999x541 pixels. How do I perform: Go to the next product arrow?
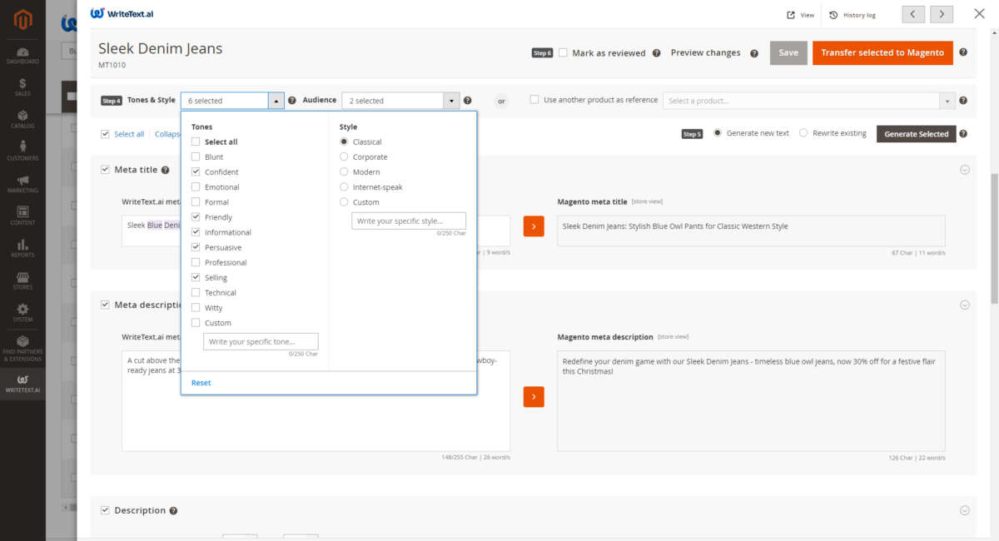tap(942, 14)
